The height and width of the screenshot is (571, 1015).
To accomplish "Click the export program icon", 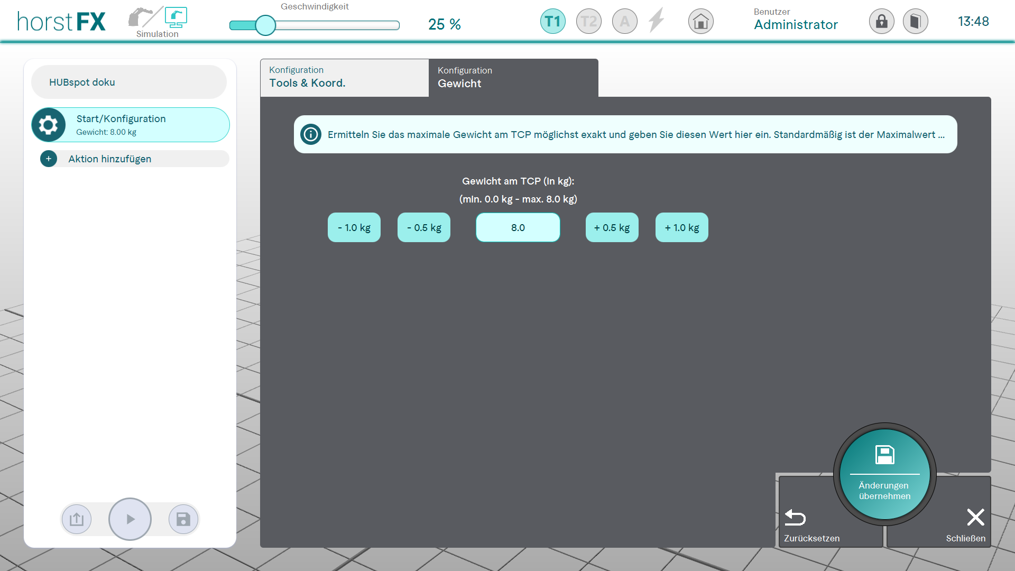I will coord(77,519).
